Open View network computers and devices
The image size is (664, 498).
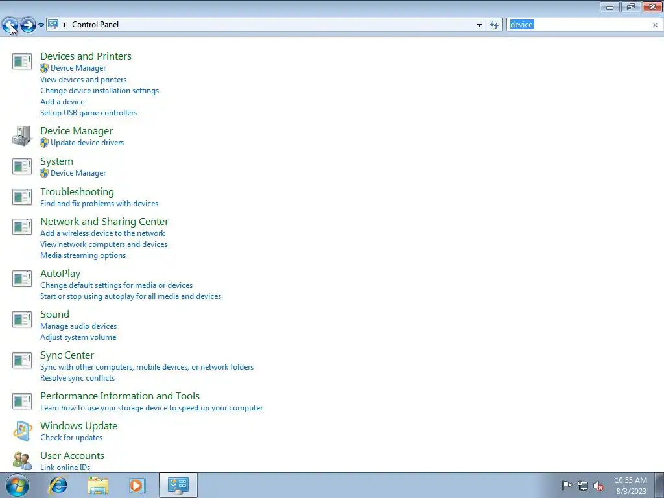[x=104, y=244]
